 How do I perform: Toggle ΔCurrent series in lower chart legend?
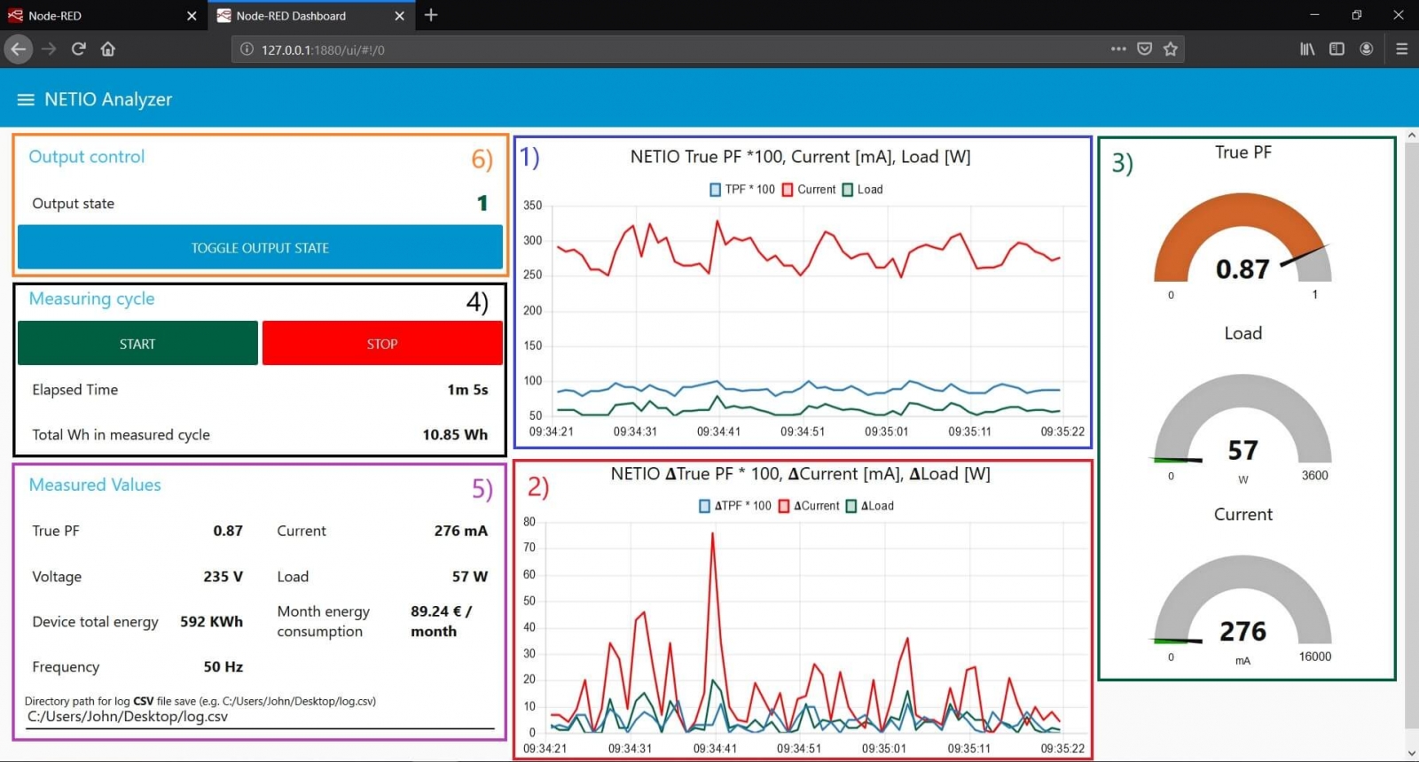(808, 506)
